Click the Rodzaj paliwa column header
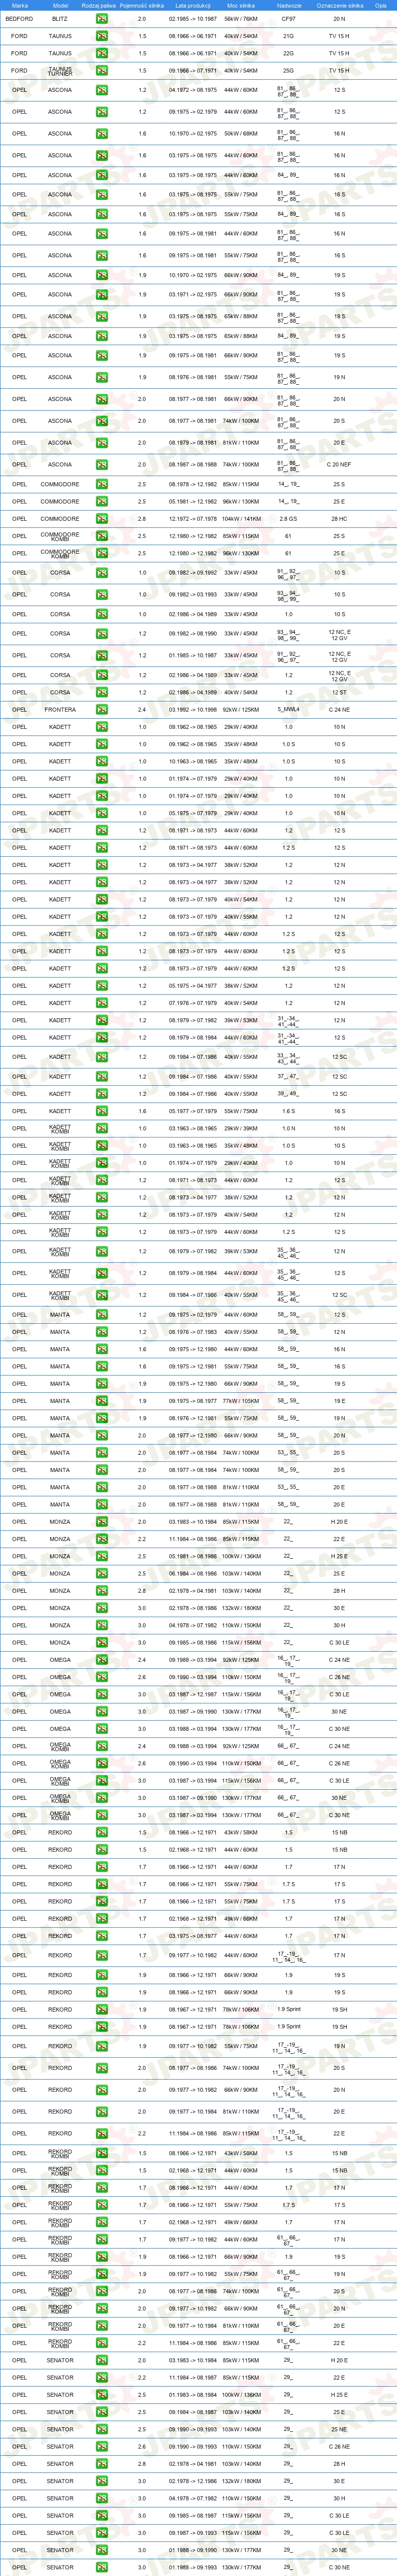Viewport: 397px width, 2576px height. (98, 5)
